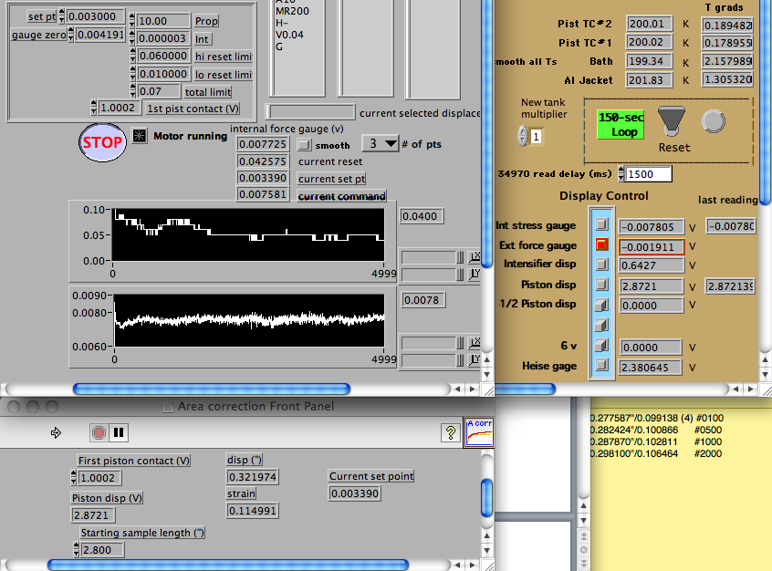772x571 pixels.
Task: Toggle the Ext force gauge display button
Action: (601, 245)
